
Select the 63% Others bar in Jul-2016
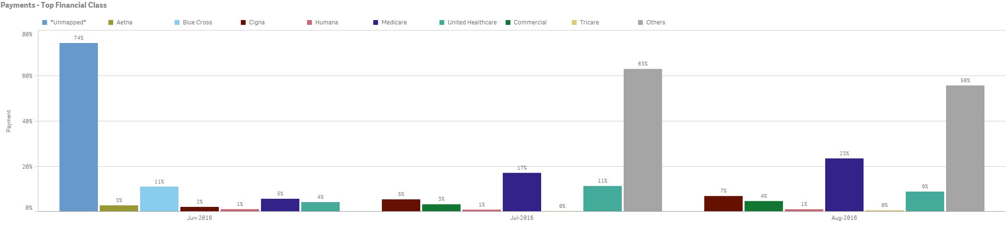643,140
